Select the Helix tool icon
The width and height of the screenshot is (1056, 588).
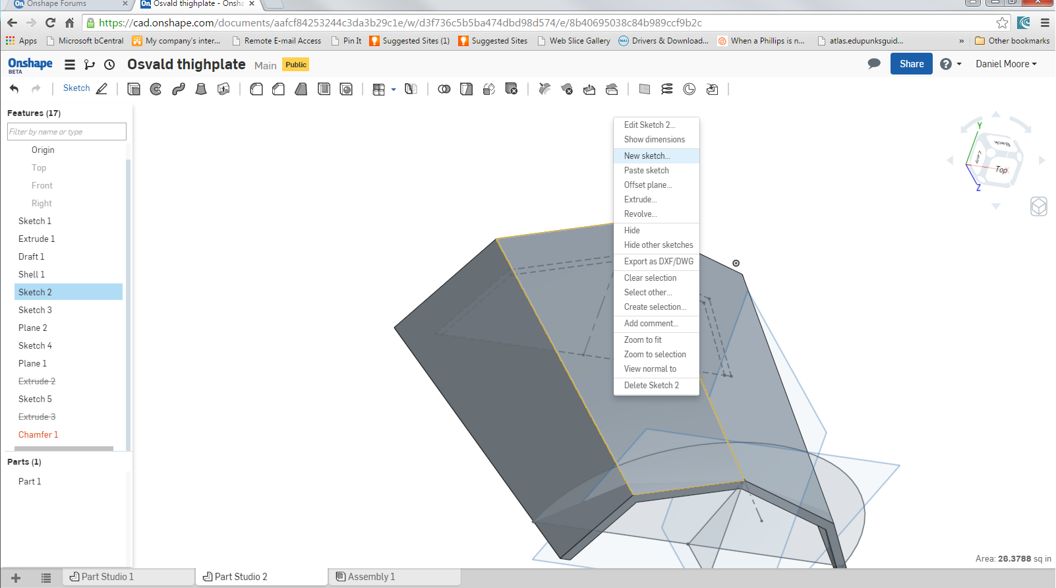(x=667, y=89)
